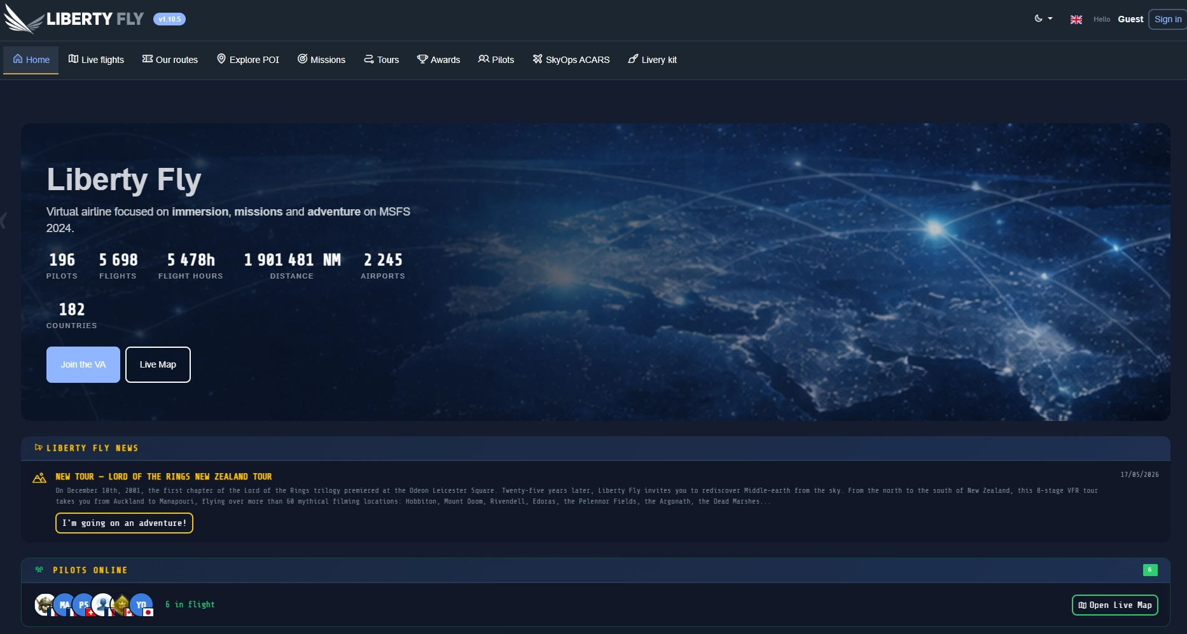Click the 1 901 481 NM DISTANCE statistic
The width and height of the screenshot is (1187, 634).
pos(292,266)
